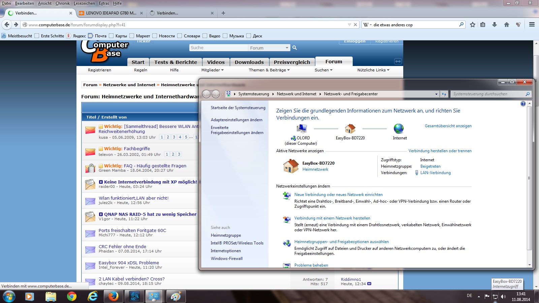Expand the Suchen dropdown in forum bar

[323, 70]
